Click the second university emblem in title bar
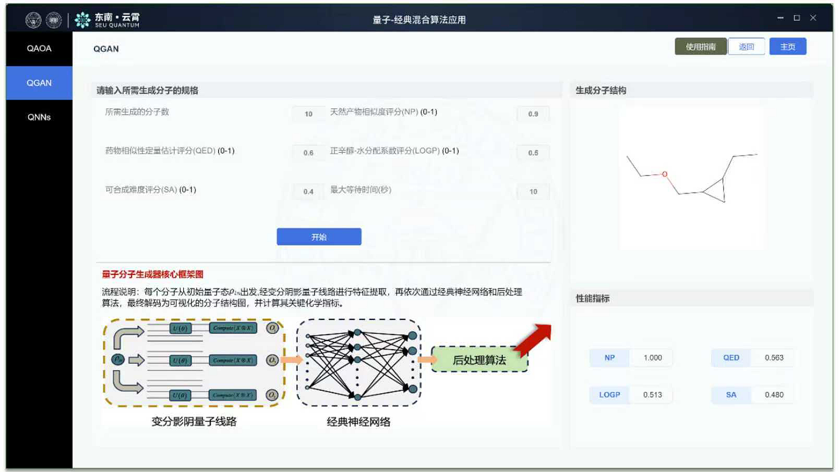Screen dimensions: 840x472 pyautogui.click(x=53, y=19)
